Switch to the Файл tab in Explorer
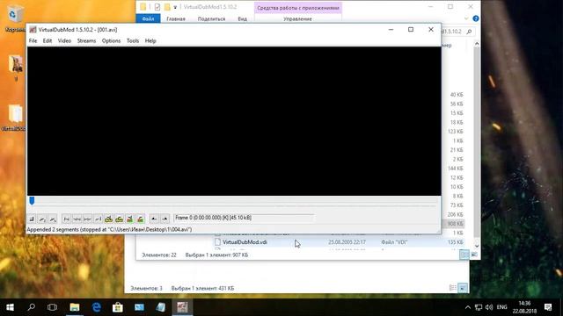The image size is (563, 316). click(x=148, y=18)
